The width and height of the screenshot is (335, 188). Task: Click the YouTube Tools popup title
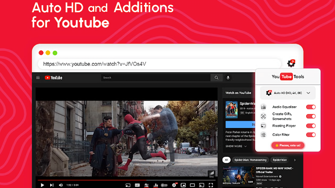pyautogui.click(x=288, y=77)
